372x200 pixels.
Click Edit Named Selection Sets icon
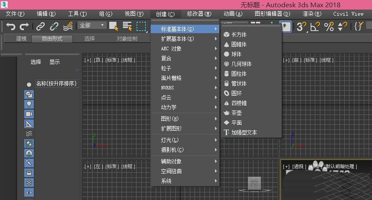359,26
